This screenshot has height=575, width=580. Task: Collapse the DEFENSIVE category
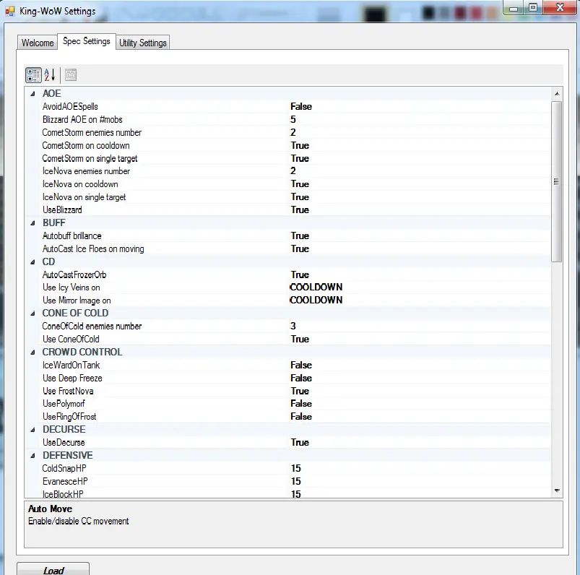pos(33,456)
